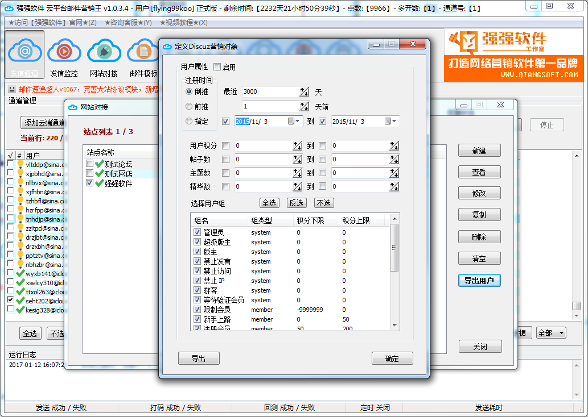Screen dimensions: 588x417
Task: Click the 添加云端通道 button
Action: pyautogui.click(x=43, y=123)
